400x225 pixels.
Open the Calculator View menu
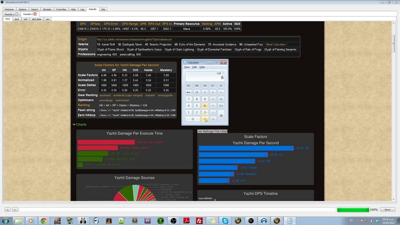pyautogui.click(x=187, y=67)
